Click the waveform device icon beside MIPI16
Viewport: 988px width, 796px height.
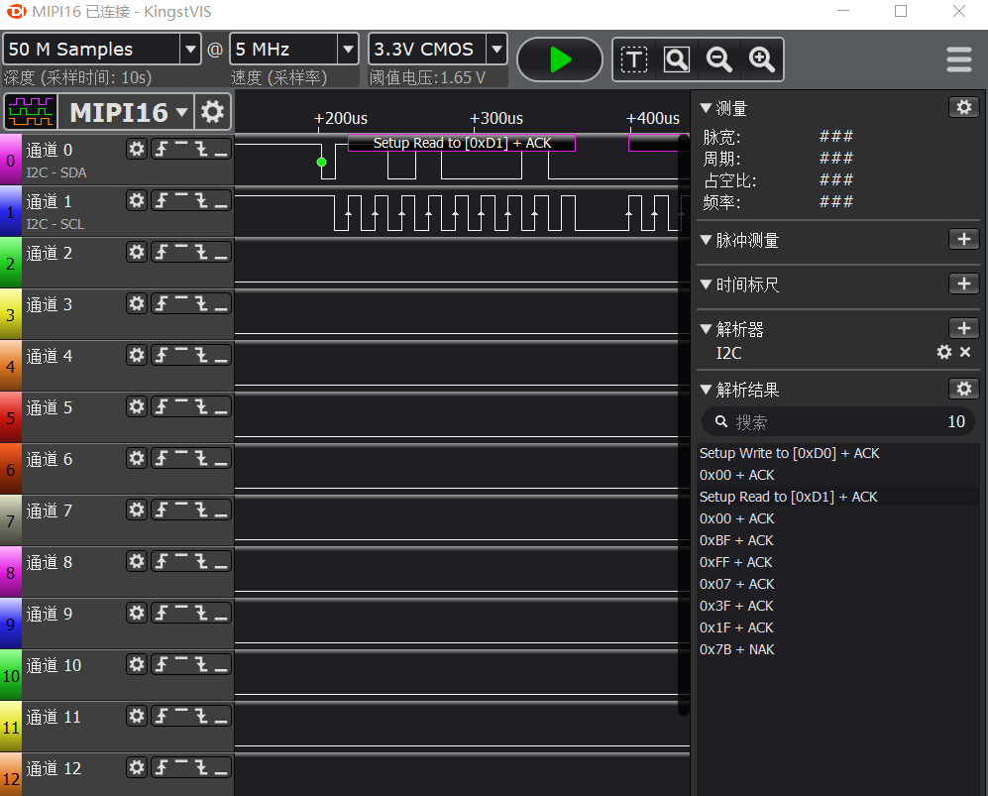pyautogui.click(x=31, y=112)
